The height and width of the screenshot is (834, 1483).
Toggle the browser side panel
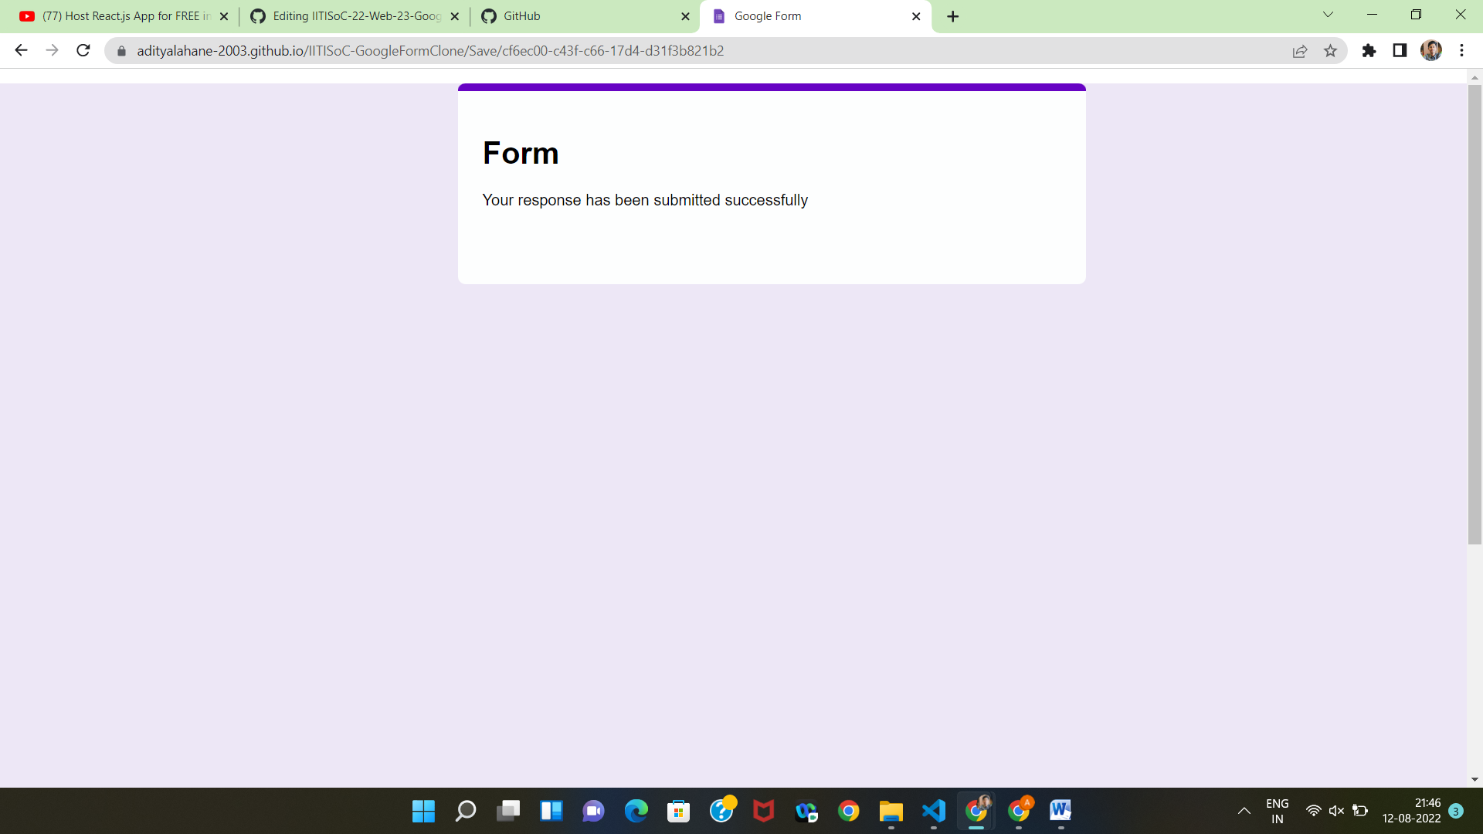click(1400, 51)
